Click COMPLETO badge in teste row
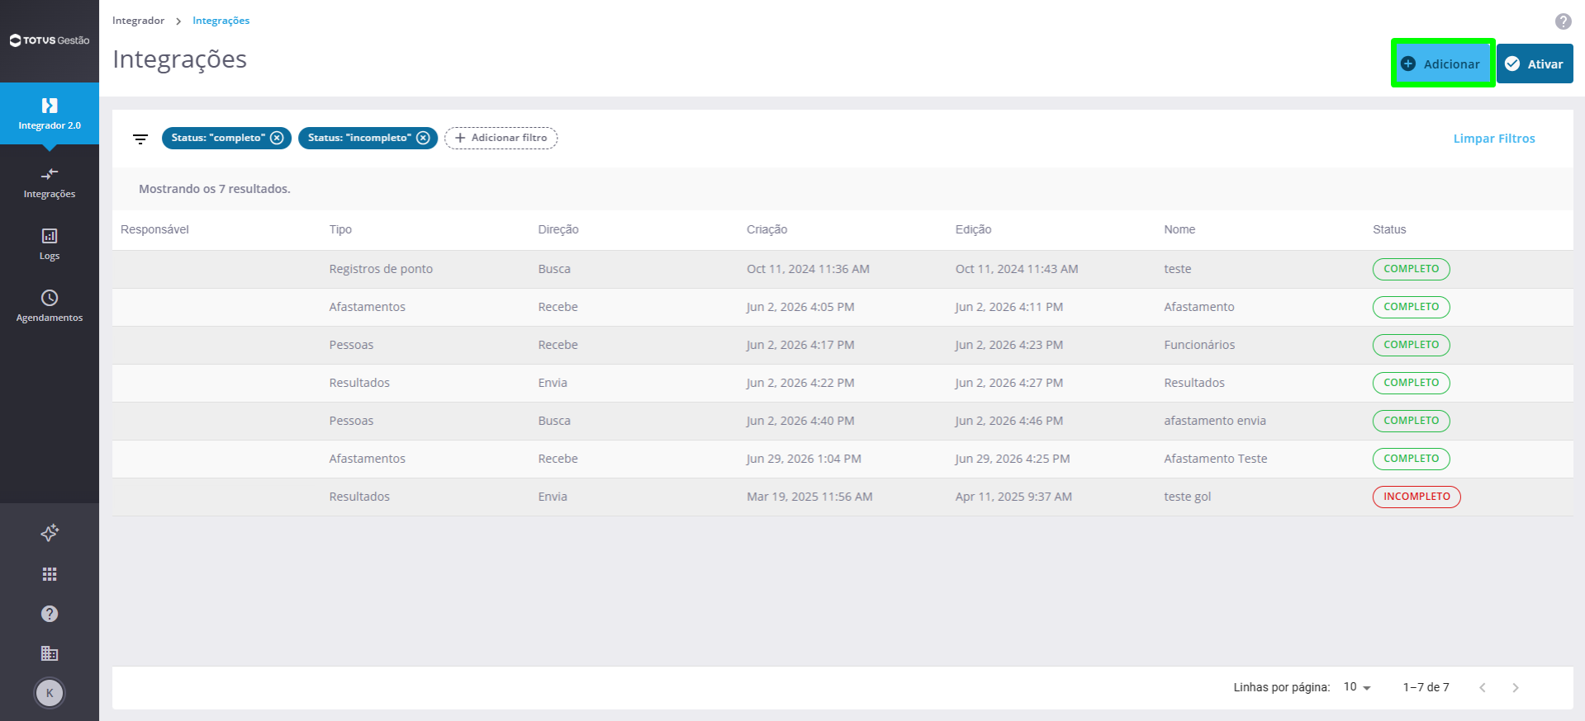The width and height of the screenshot is (1585, 721). point(1411,269)
